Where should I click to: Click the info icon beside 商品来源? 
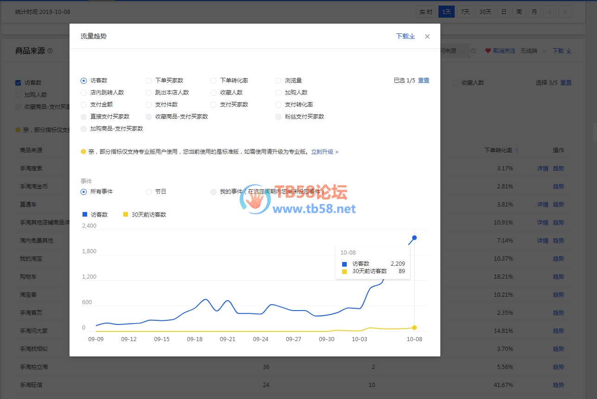(50, 51)
